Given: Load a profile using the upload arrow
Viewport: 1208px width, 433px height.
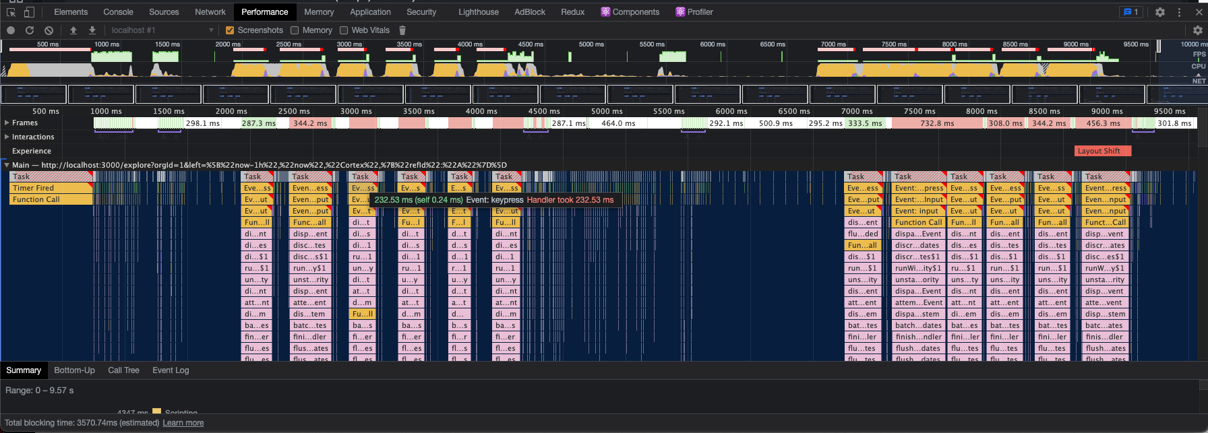Looking at the screenshot, I should (x=73, y=30).
